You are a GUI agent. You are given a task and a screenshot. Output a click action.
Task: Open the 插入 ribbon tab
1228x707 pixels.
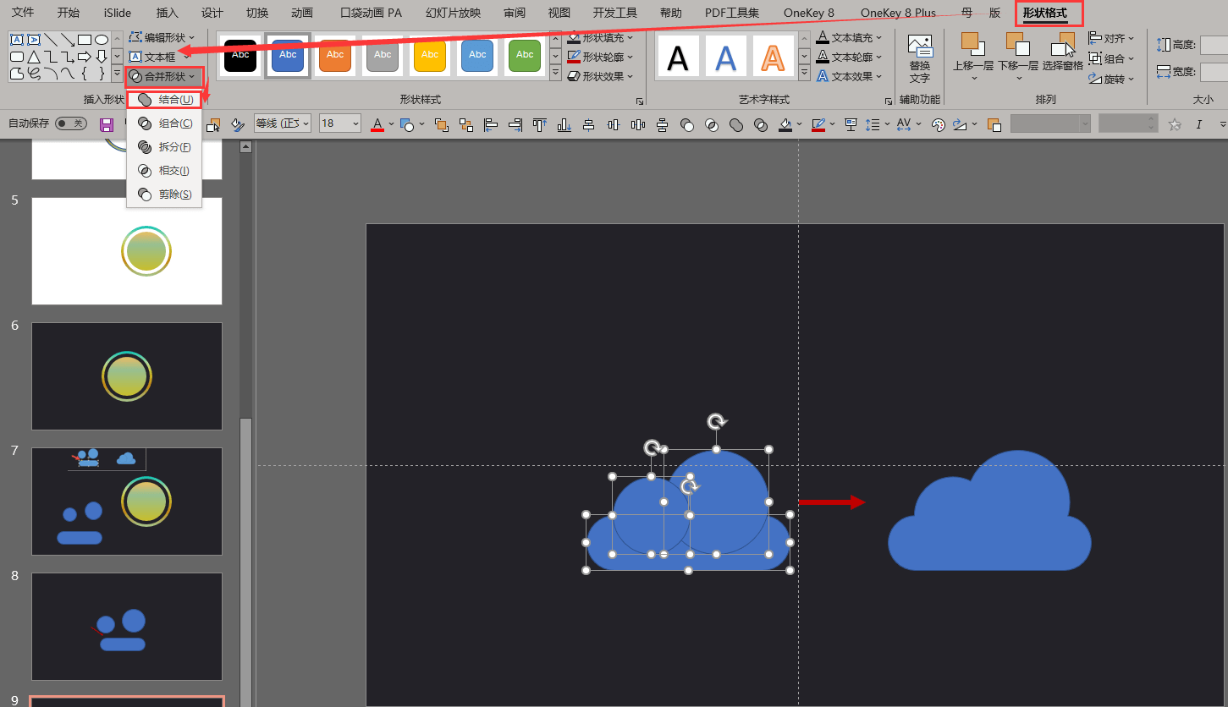click(x=168, y=13)
